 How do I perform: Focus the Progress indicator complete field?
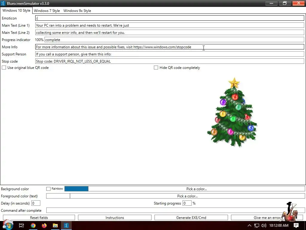tap(174, 40)
